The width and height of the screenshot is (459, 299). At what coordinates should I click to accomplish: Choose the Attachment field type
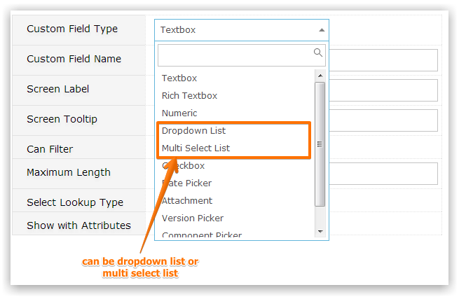(x=187, y=201)
